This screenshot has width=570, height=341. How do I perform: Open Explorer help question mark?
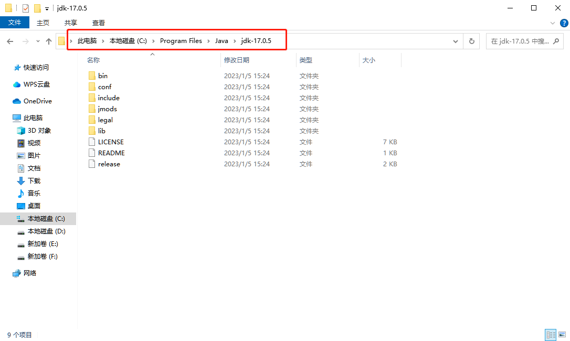click(564, 23)
